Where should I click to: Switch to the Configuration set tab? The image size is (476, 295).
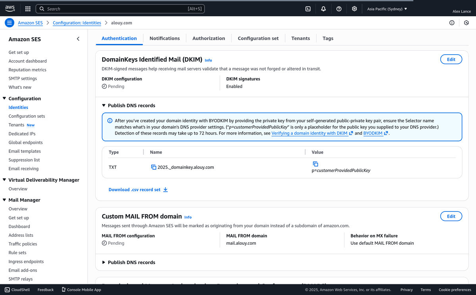pyautogui.click(x=258, y=38)
